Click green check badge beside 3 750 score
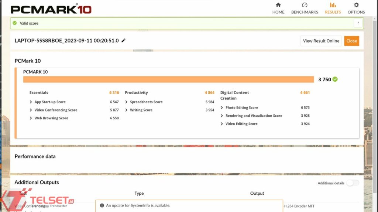378x212 pixels. [335, 79]
